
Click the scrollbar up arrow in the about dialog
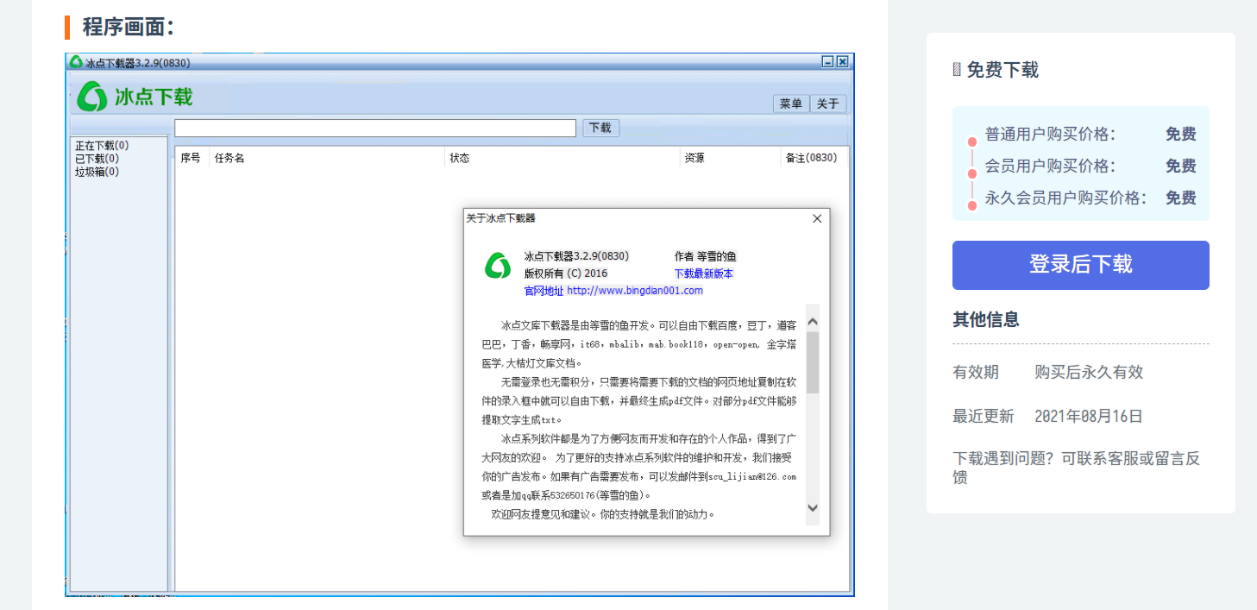(x=812, y=321)
